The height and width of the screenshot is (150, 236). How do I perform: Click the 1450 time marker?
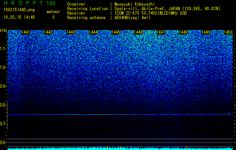(x=228, y=32)
